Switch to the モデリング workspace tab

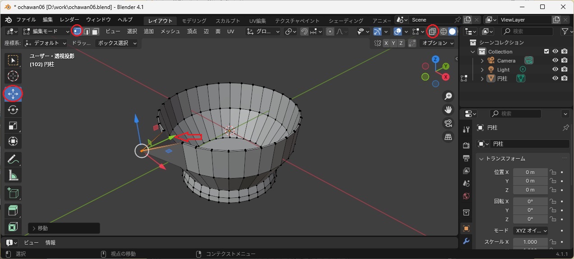pos(194,21)
